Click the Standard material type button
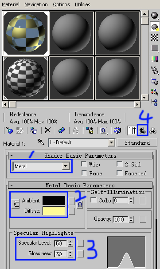 tap(137, 142)
